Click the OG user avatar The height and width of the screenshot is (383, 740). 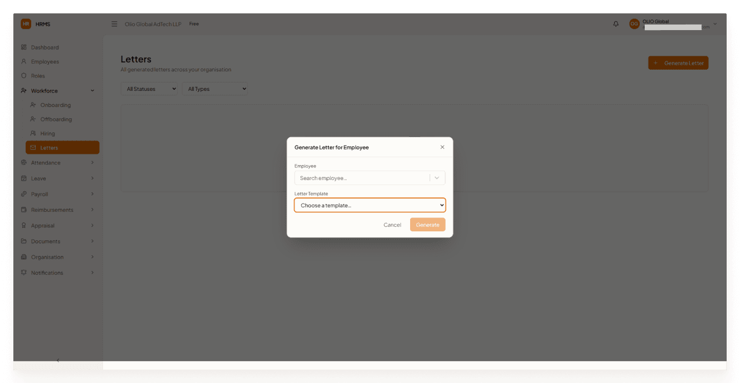pyautogui.click(x=634, y=24)
